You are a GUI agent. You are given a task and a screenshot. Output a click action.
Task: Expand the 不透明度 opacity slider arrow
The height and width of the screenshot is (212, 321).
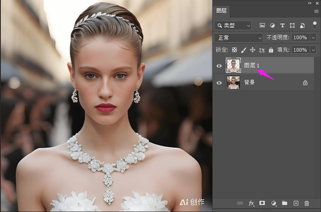pos(313,38)
